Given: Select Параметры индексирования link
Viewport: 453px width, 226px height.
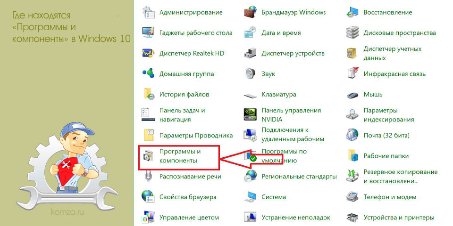Looking at the screenshot, I should click(x=389, y=115).
